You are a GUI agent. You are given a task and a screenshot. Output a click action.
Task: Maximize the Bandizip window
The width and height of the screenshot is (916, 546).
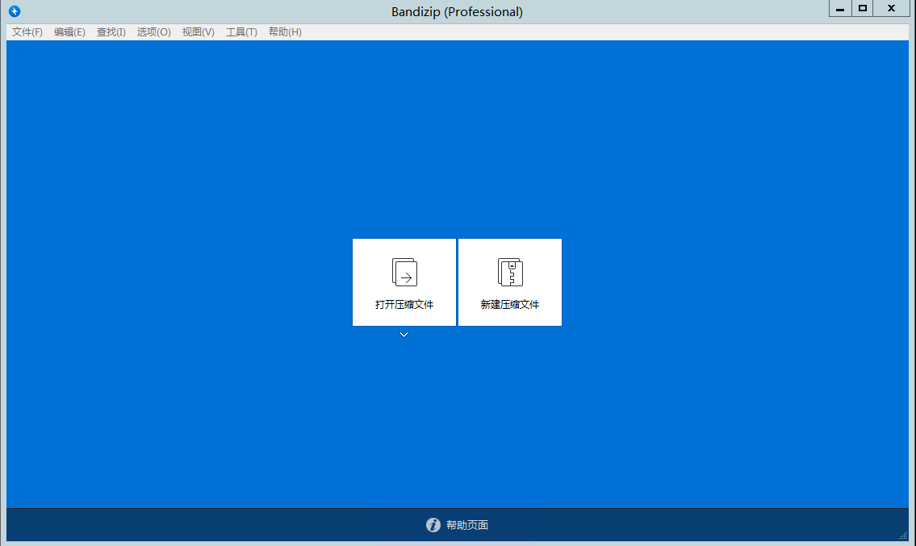[x=863, y=9]
